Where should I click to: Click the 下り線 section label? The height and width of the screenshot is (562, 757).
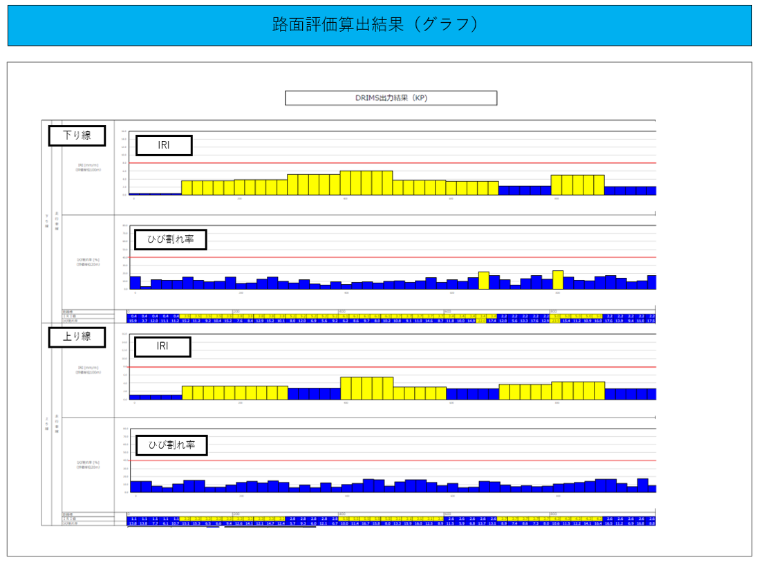(x=77, y=135)
